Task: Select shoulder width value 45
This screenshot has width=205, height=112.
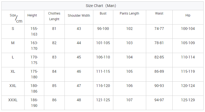Action: (x=79, y=57)
